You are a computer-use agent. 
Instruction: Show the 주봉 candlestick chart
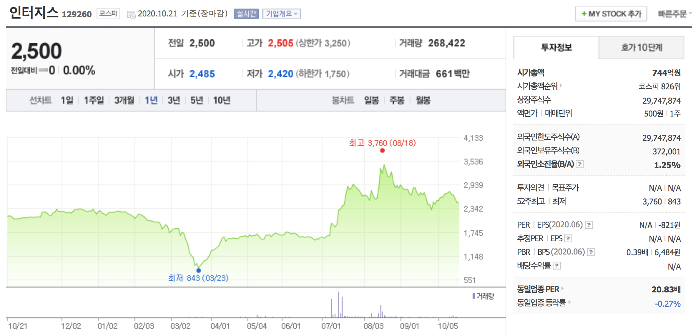coord(397,100)
